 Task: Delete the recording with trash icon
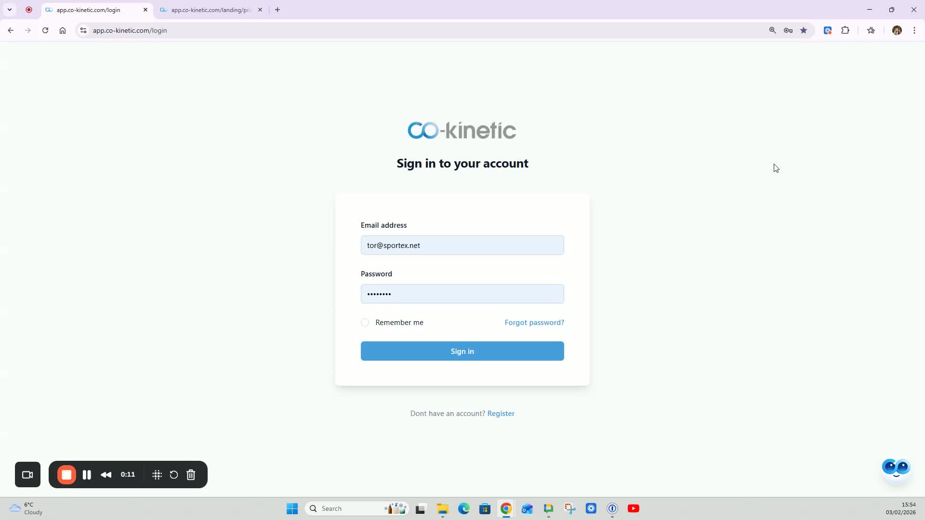(191, 475)
